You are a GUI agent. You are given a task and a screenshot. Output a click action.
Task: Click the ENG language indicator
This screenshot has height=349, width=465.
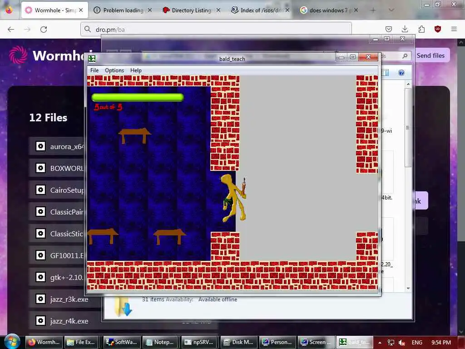pyautogui.click(x=417, y=343)
